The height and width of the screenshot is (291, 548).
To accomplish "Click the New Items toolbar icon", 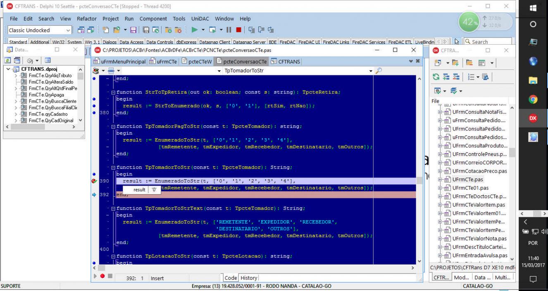I will point(106,30).
